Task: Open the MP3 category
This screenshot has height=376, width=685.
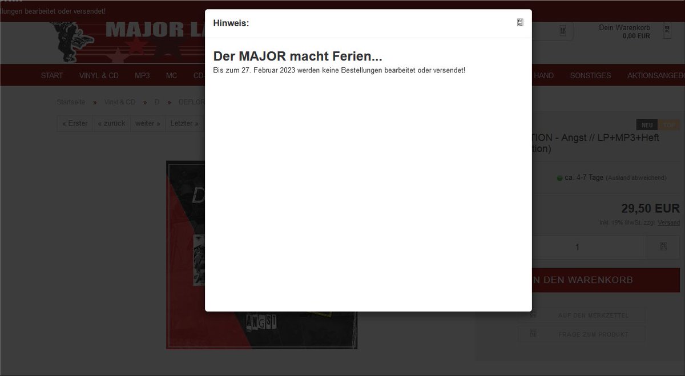Action: pyautogui.click(x=142, y=75)
